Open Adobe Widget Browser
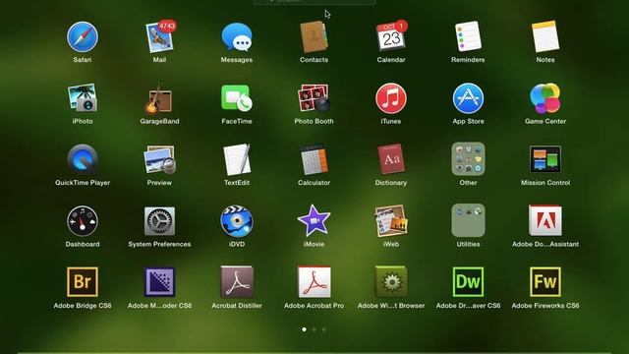 pos(391,282)
